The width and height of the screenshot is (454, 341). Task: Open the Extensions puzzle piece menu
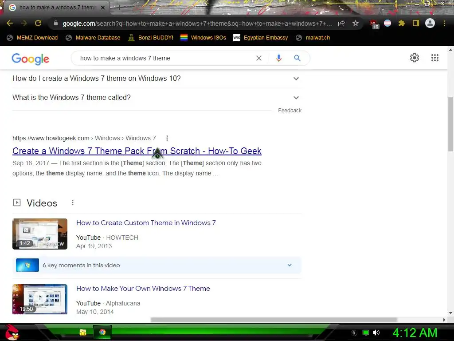click(402, 23)
